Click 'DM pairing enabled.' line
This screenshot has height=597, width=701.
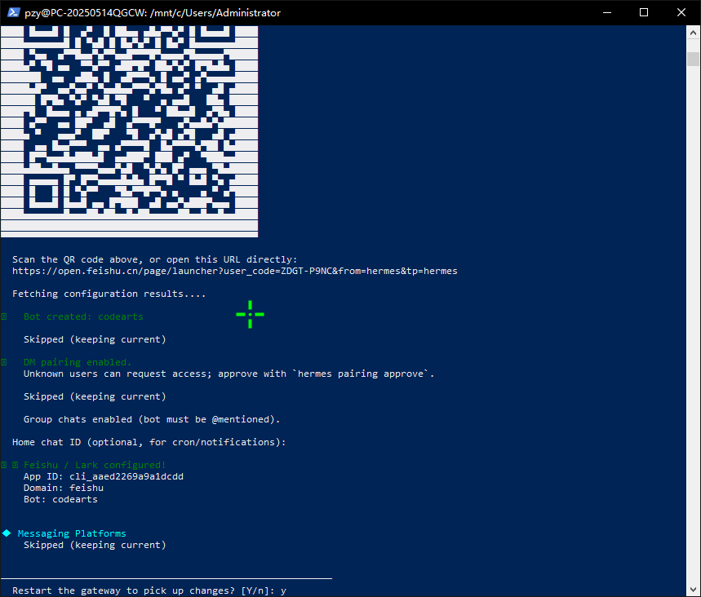pos(78,362)
